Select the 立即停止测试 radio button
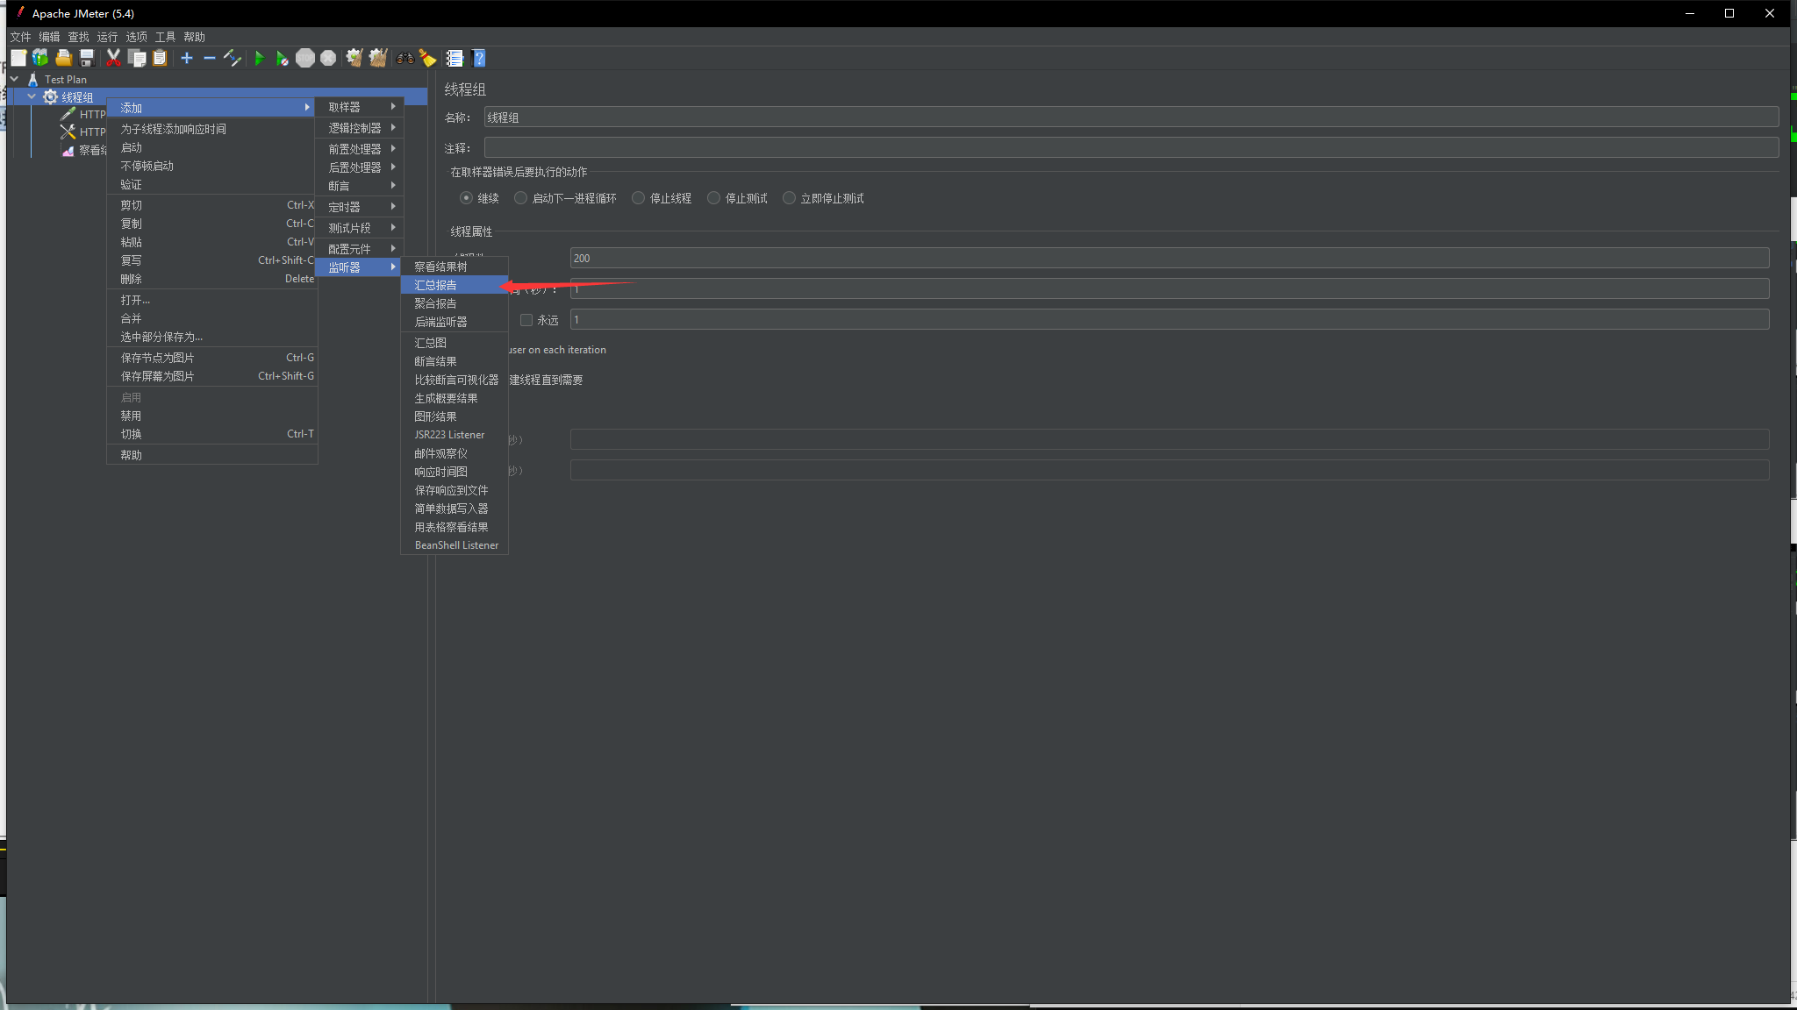 789,198
